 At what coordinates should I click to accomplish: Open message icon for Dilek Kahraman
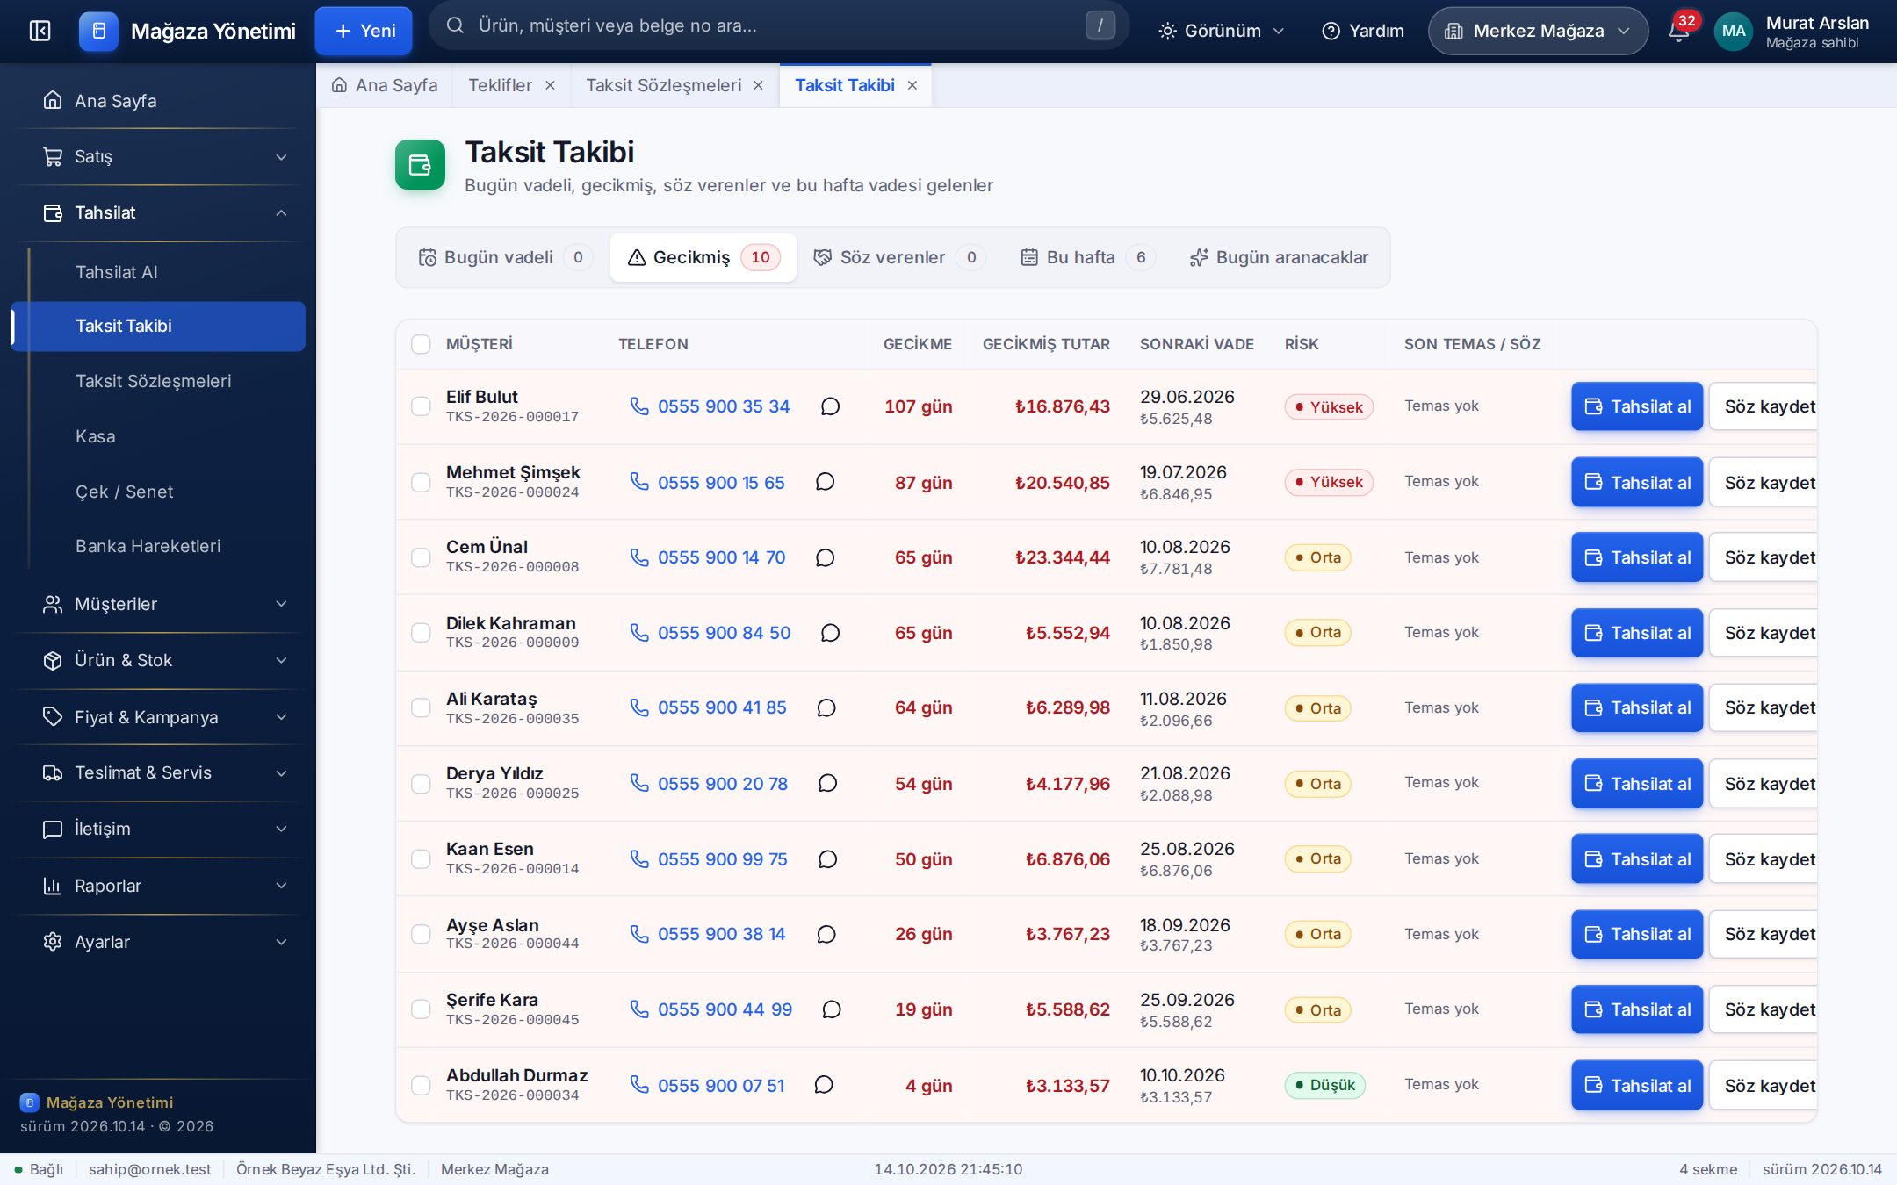point(830,633)
